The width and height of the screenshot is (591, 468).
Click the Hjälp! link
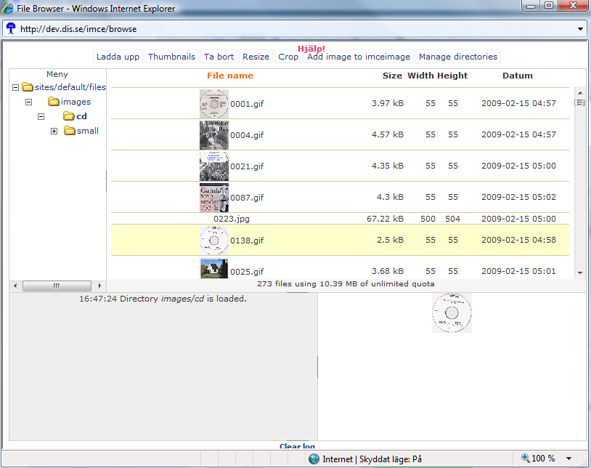coord(311,49)
